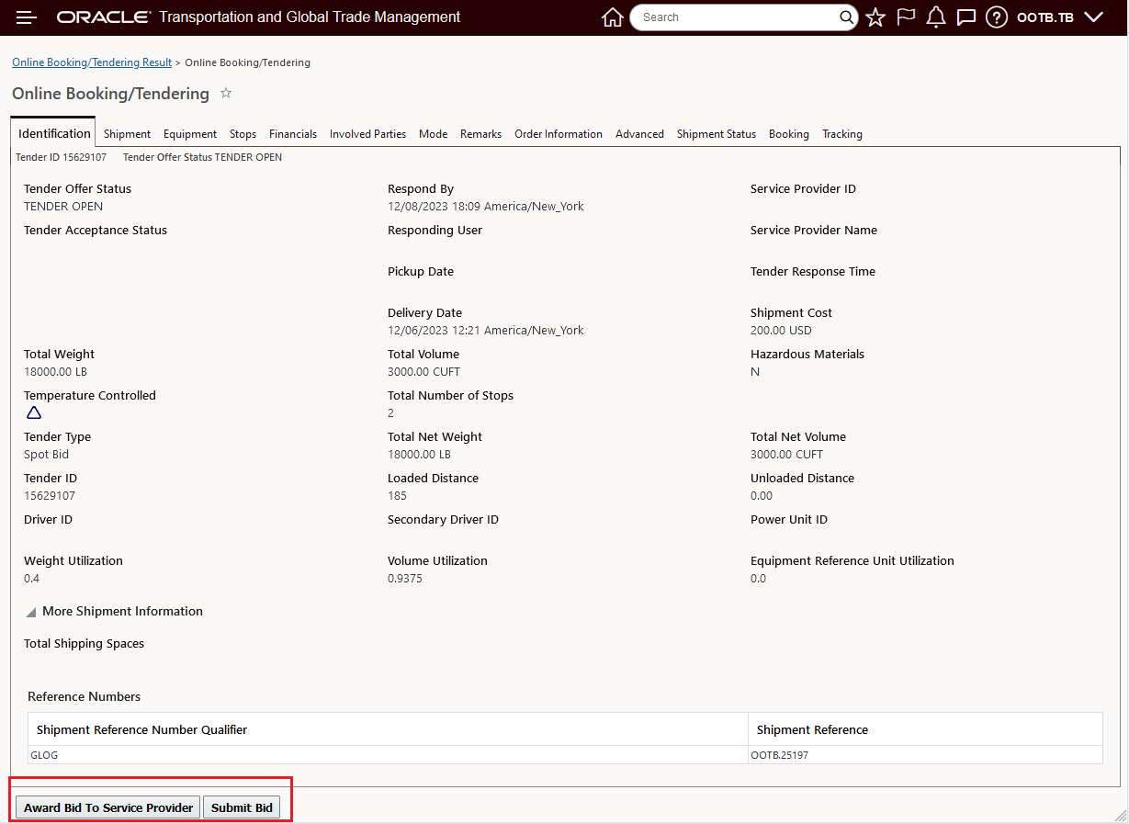This screenshot has width=1129, height=824.
Task: Open the Involved Parties tab
Action: 367,134
